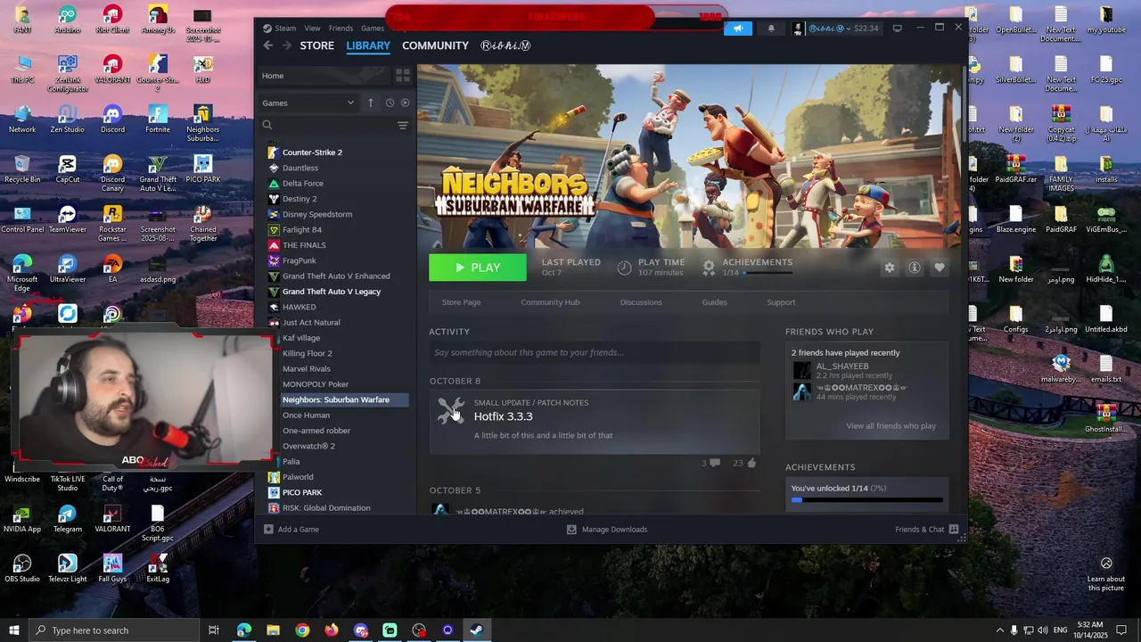Click Steam back navigation arrow
1141x642 pixels.
click(x=268, y=45)
